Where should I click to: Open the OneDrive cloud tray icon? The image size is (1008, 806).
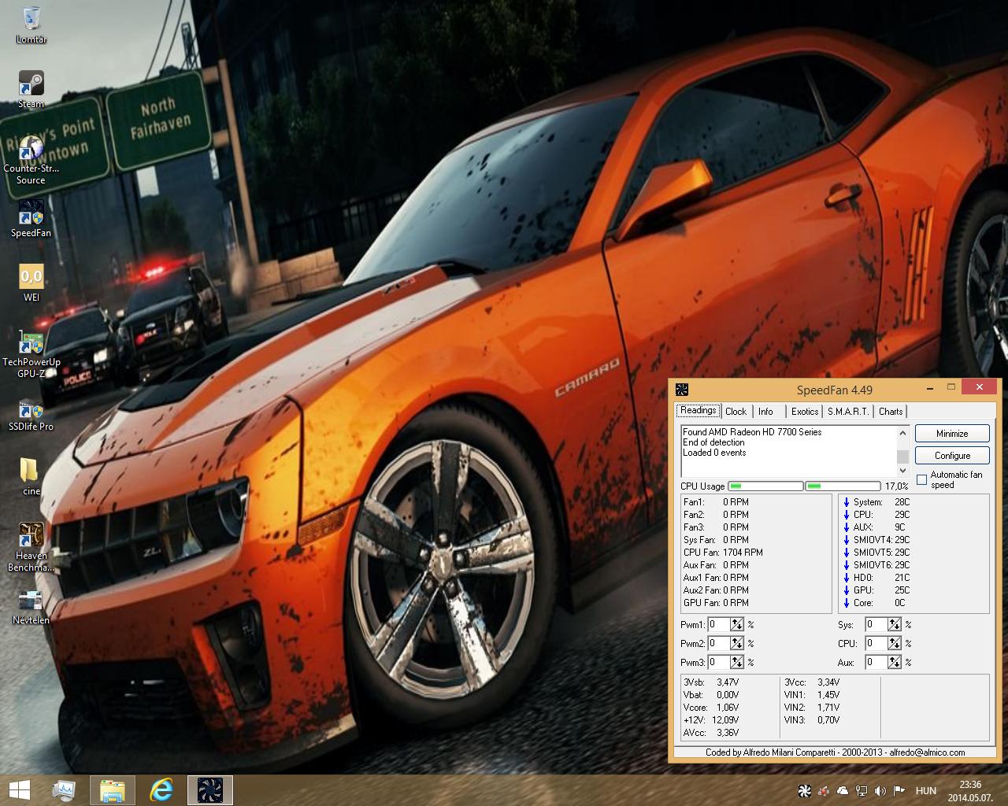tap(843, 791)
